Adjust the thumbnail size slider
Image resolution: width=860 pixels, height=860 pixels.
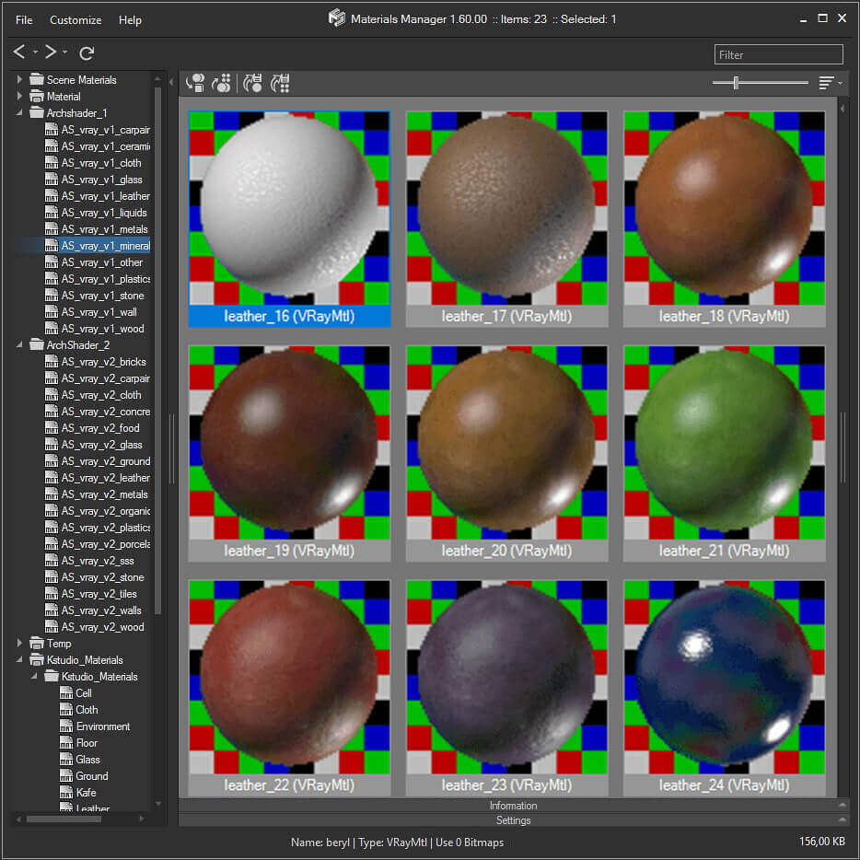(x=736, y=83)
